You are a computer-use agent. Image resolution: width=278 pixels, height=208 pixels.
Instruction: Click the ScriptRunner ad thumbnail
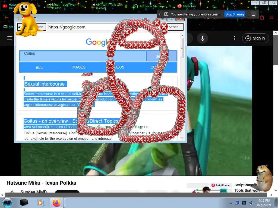click(x=210, y=188)
